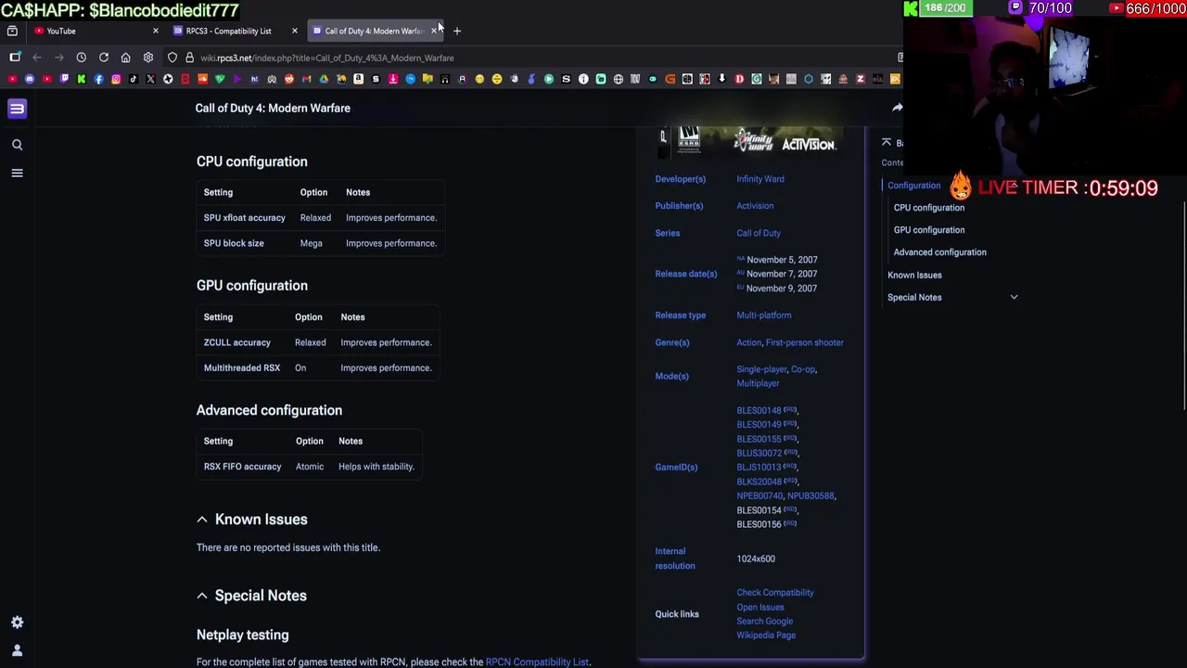
Task: Open a new browser tab with plus
Action: click(457, 31)
